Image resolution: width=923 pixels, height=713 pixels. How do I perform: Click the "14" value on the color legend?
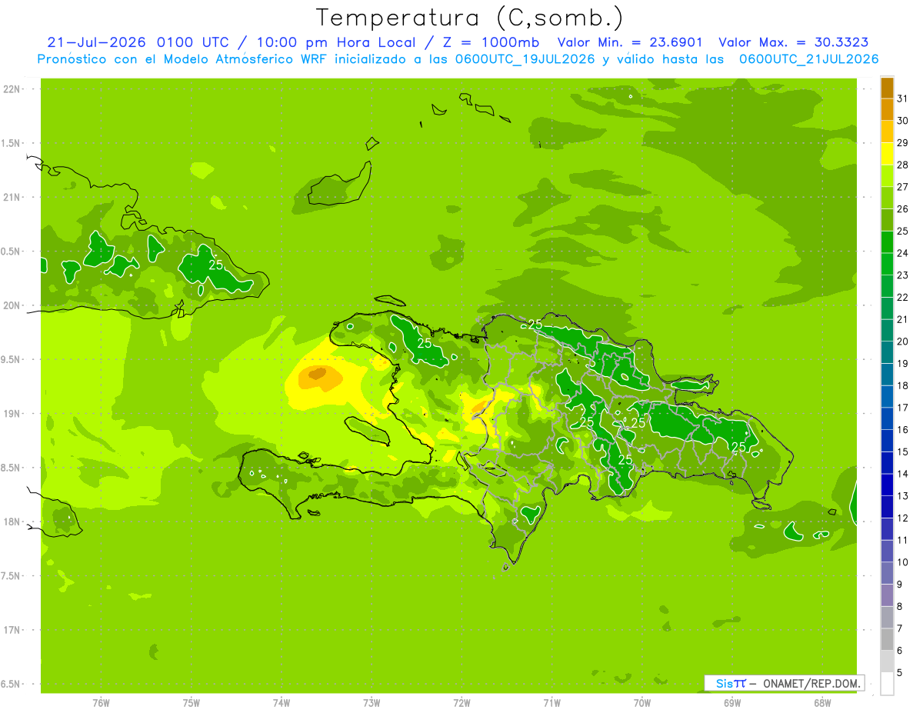point(903,474)
